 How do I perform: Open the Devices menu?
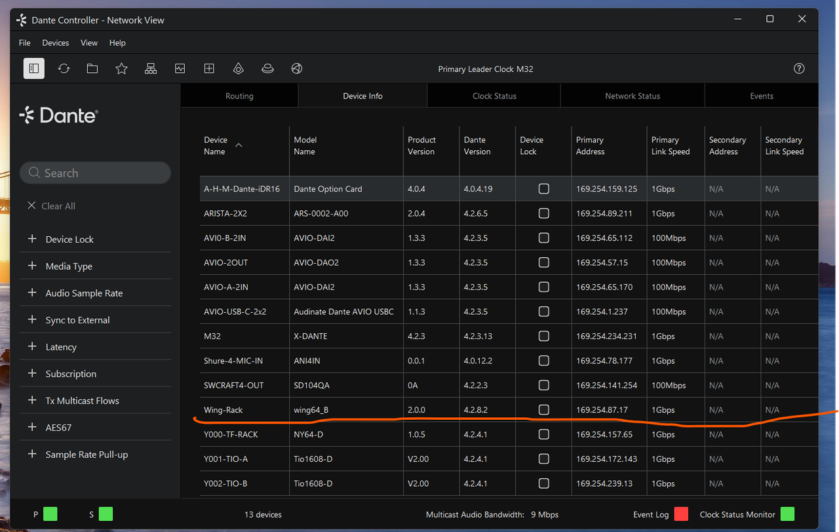pyautogui.click(x=56, y=43)
